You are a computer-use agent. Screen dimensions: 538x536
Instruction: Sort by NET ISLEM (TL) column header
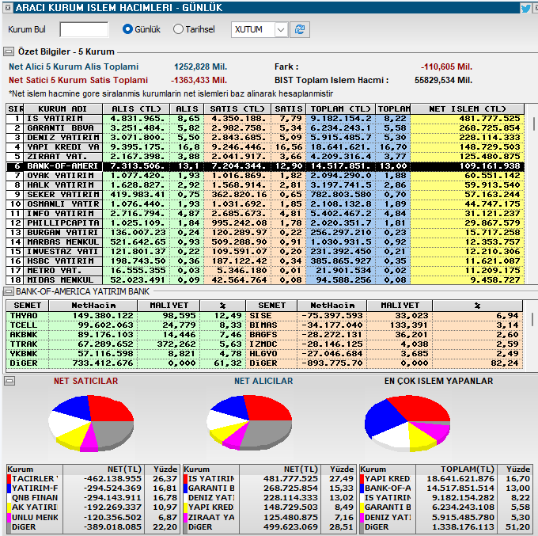tap(467, 108)
